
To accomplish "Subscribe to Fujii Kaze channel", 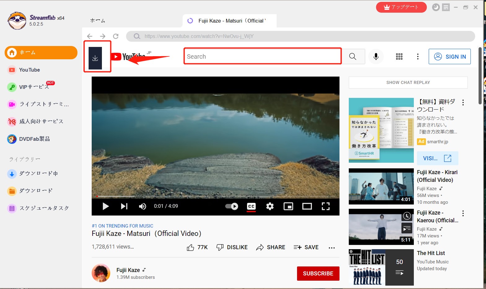I will click(x=318, y=274).
